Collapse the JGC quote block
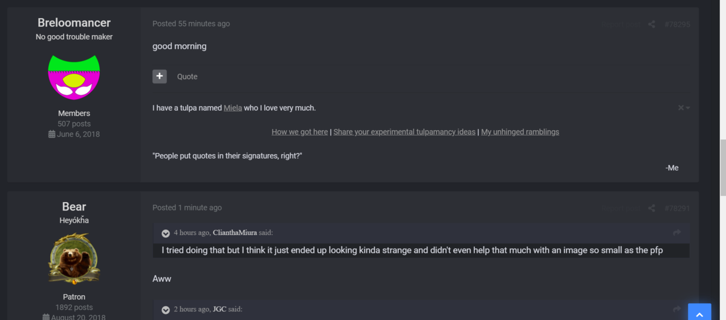 pos(166,310)
